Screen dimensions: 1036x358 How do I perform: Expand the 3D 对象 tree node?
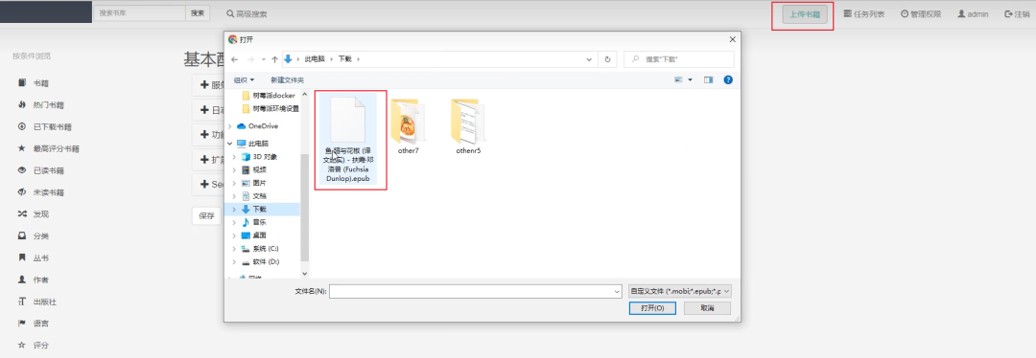click(234, 157)
